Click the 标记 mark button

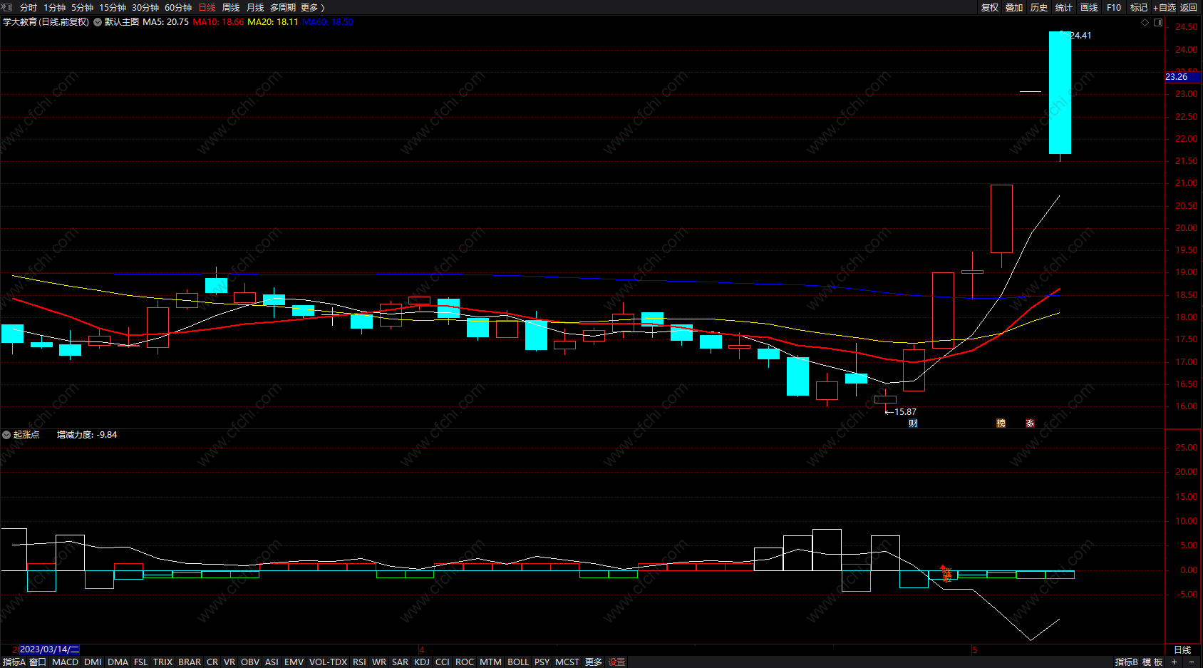pyautogui.click(x=1139, y=7)
